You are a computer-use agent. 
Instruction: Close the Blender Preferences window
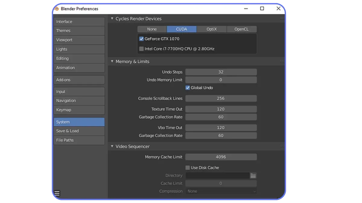click(278, 9)
